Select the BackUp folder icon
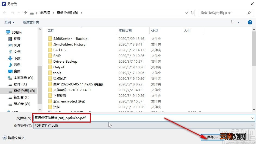 click(50, 50)
